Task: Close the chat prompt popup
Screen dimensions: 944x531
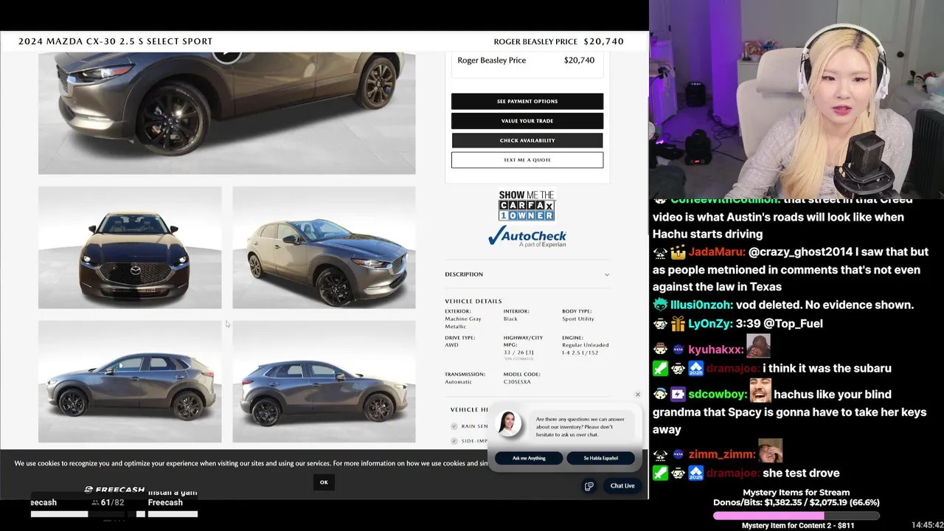Action: [638, 395]
